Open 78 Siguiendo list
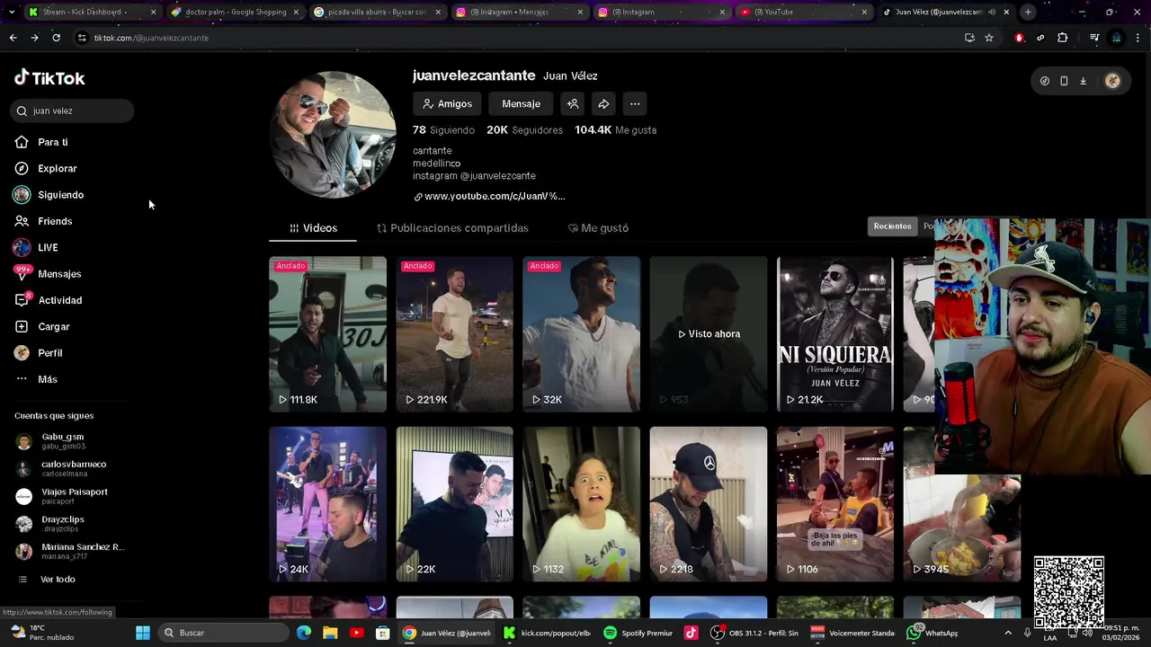Viewport: 1151px width, 647px height. point(443,130)
